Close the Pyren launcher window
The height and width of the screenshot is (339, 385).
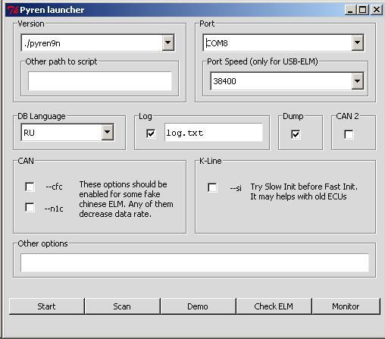coord(377,10)
